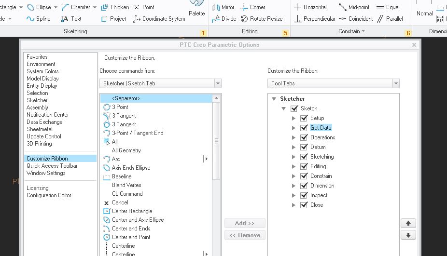The width and height of the screenshot is (447, 256).
Task: Select Center and Point command
Action: 156,237
